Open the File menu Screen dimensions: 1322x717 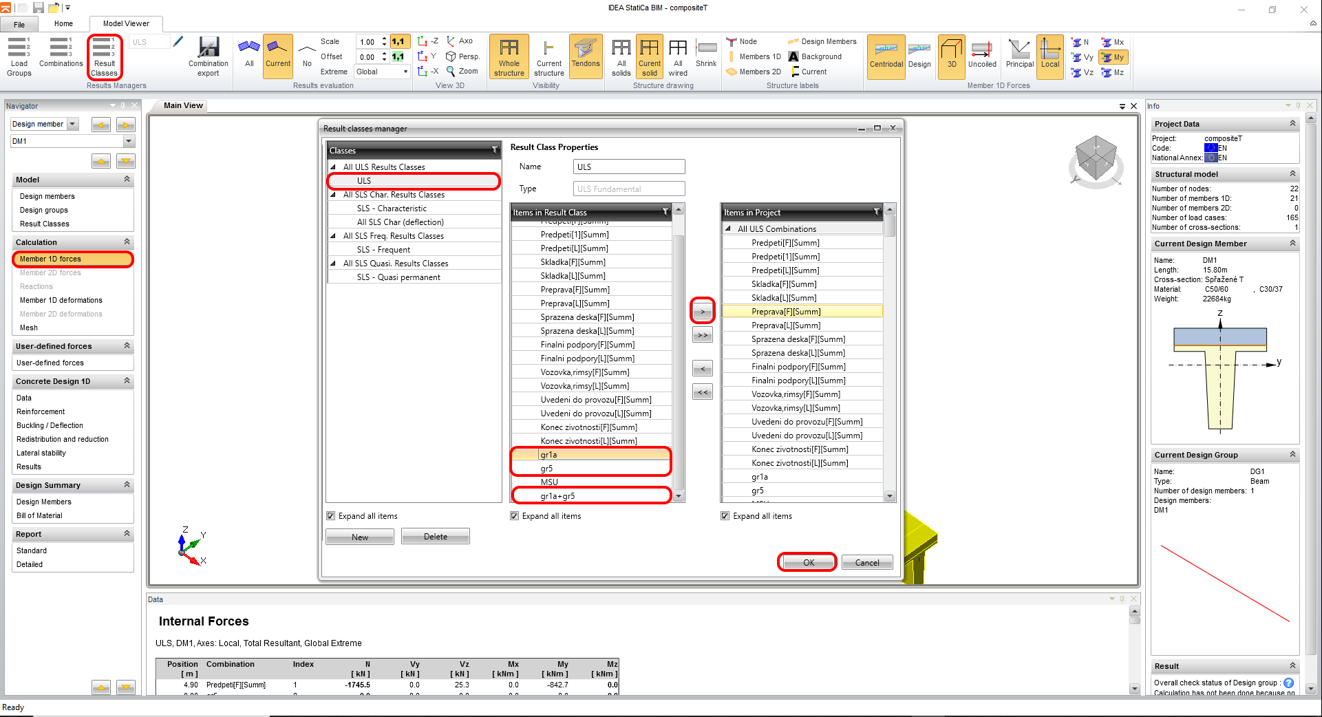pyautogui.click(x=20, y=23)
